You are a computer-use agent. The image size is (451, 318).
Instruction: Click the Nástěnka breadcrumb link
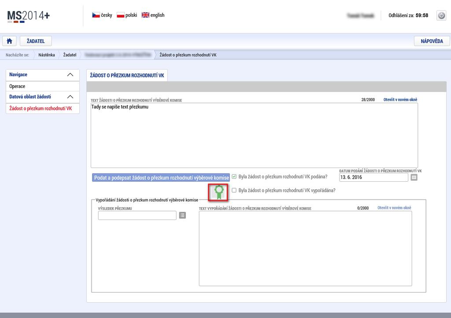pyautogui.click(x=47, y=55)
